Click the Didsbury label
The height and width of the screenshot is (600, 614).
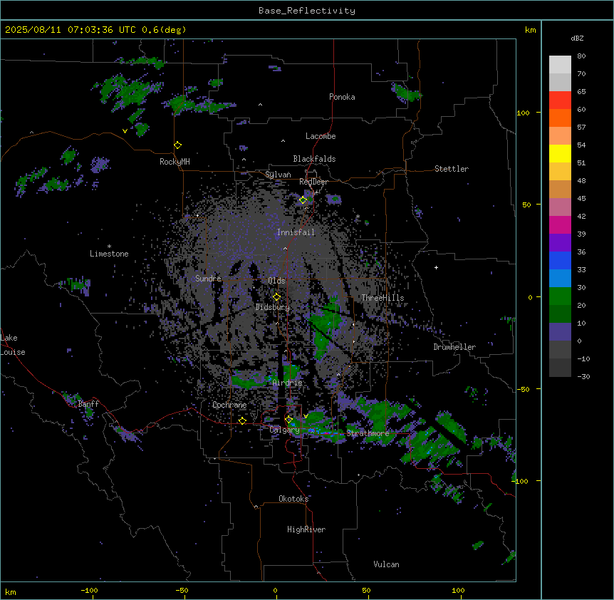pyautogui.click(x=273, y=307)
